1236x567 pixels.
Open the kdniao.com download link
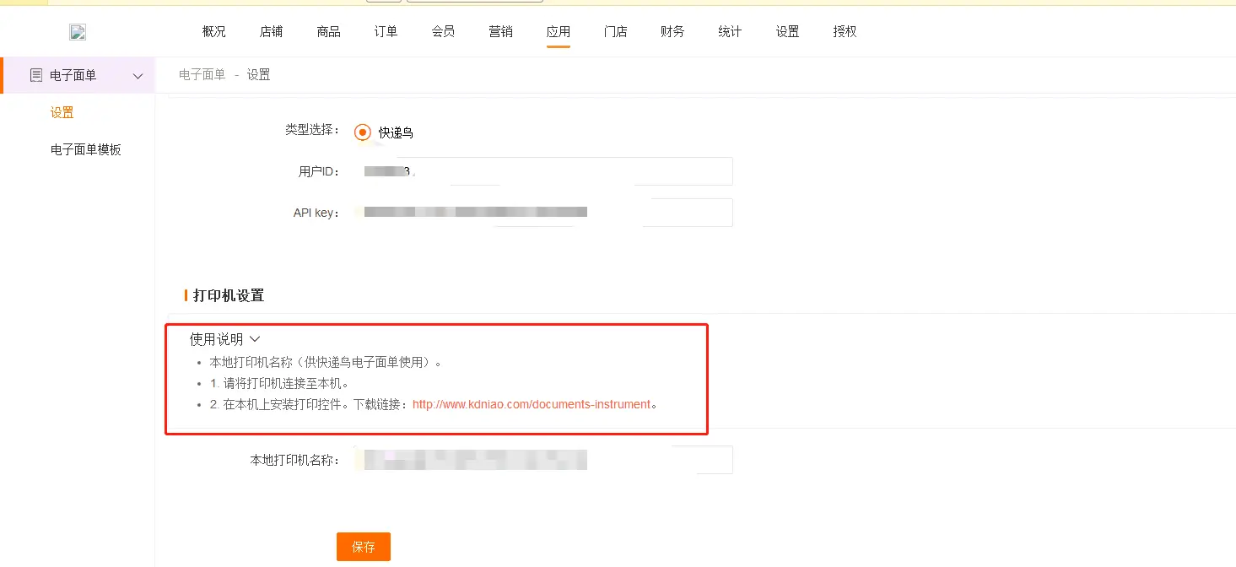point(532,404)
